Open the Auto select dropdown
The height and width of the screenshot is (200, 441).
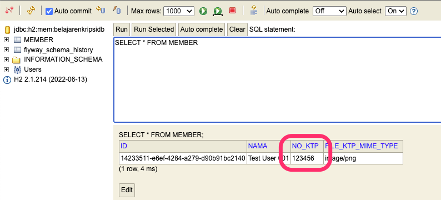[395, 11]
